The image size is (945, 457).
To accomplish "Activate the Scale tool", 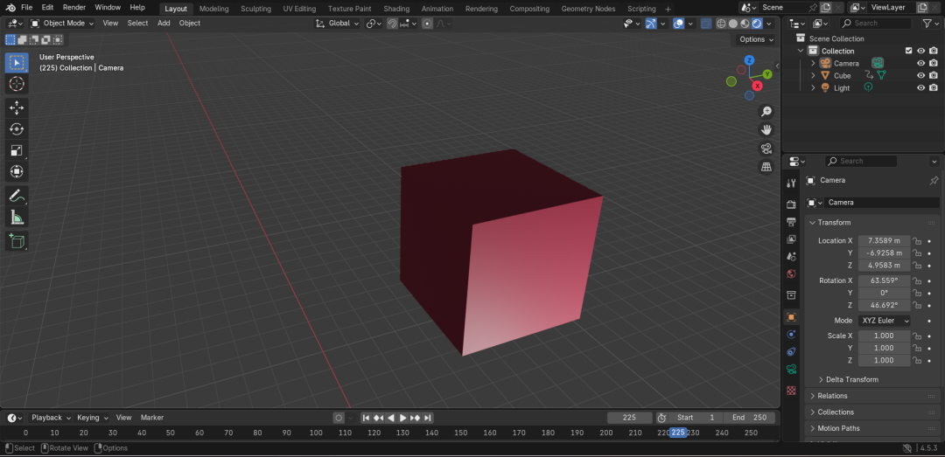I will [17, 150].
